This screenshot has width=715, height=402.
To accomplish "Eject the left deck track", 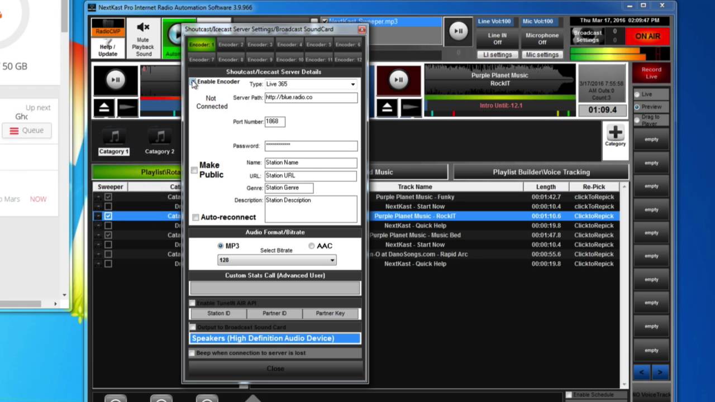I will click(x=104, y=107).
